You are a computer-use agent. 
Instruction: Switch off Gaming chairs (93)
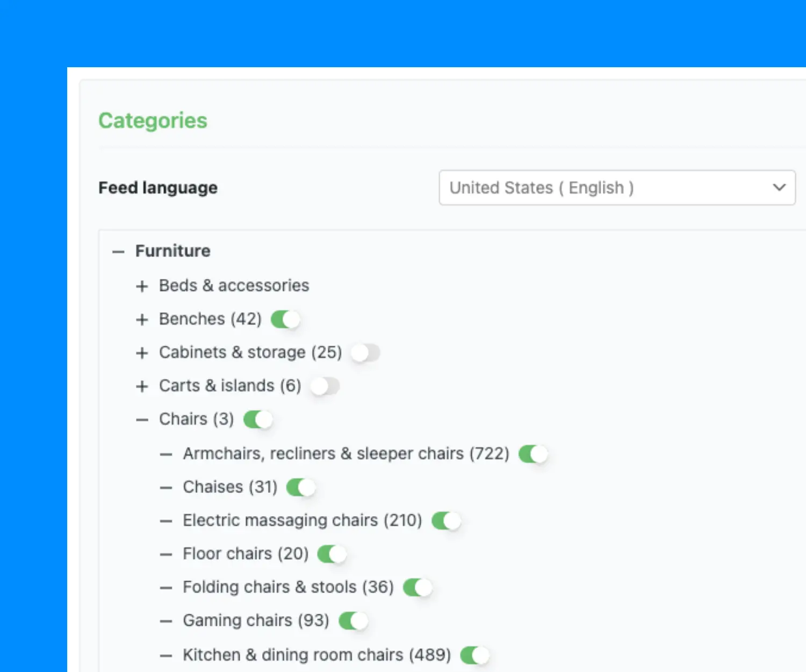353,621
